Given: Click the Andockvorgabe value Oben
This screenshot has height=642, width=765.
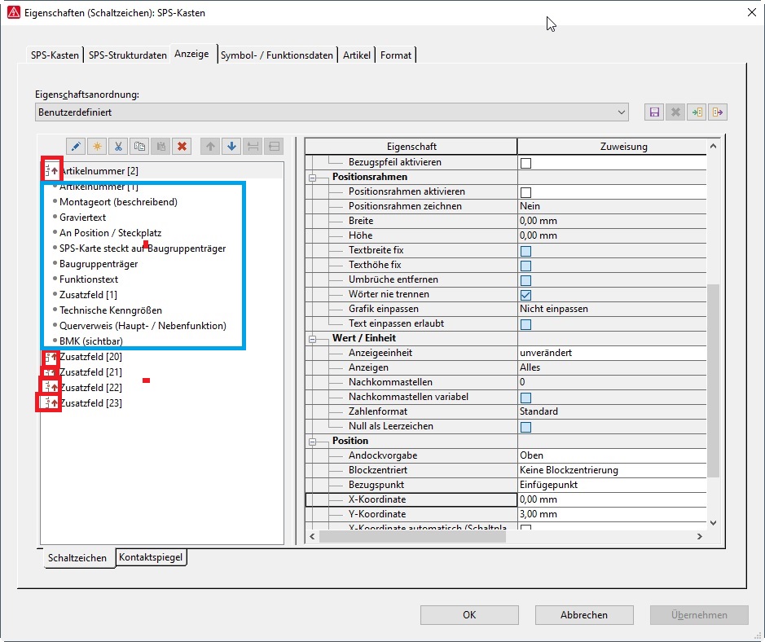Looking at the screenshot, I should pyautogui.click(x=612, y=455).
